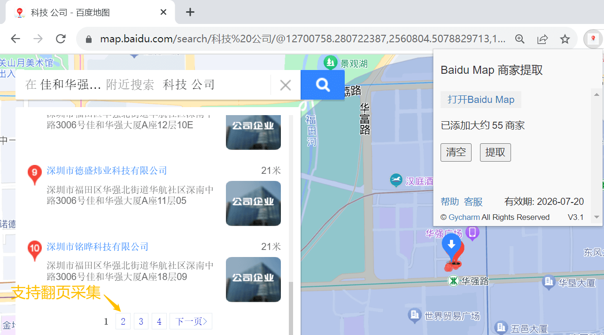Open the Baidu Map extension icon

coord(593,39)
